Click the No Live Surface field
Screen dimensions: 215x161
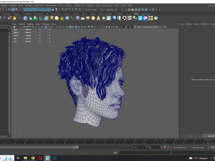91,9
